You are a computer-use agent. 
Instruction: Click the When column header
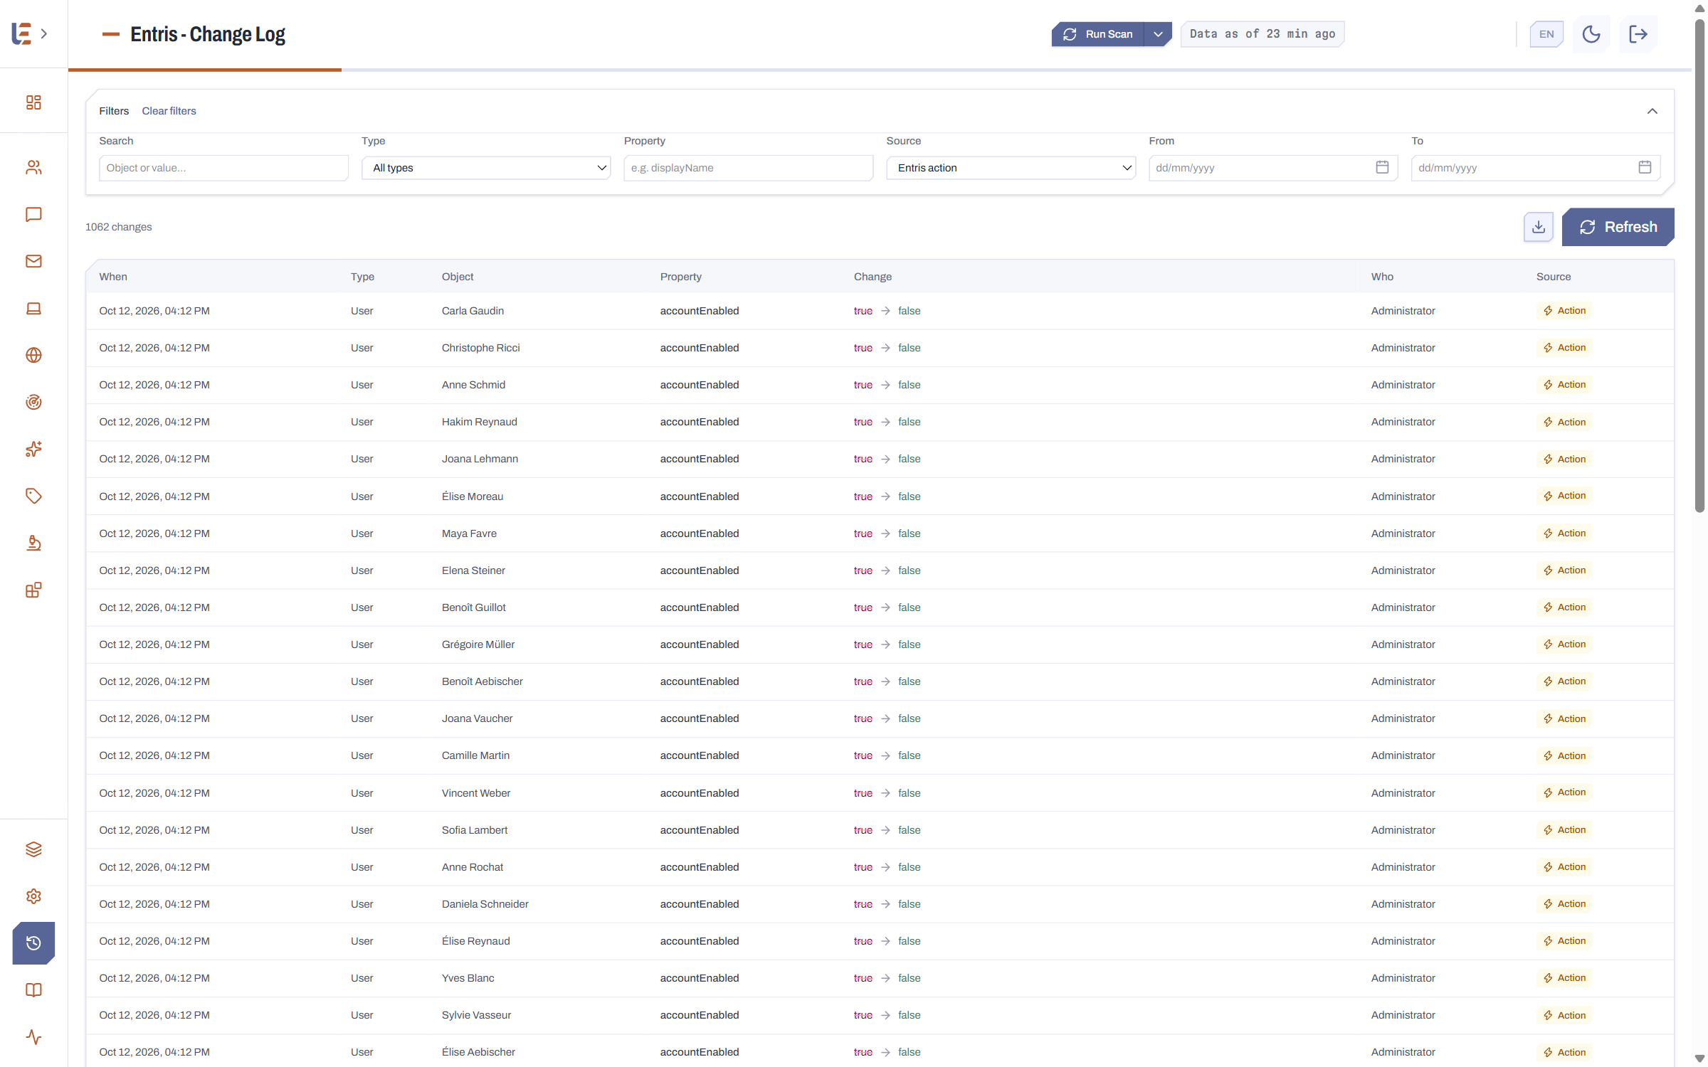point(113,277)
